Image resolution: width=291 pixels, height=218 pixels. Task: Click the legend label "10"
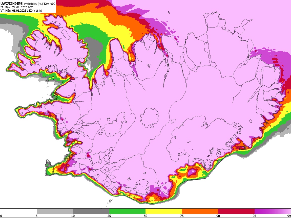pyautogui.click(x=73, y=216)
